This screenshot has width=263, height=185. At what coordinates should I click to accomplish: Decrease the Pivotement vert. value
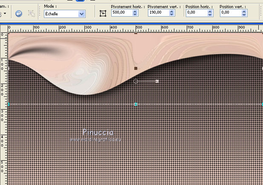point(171,14)
